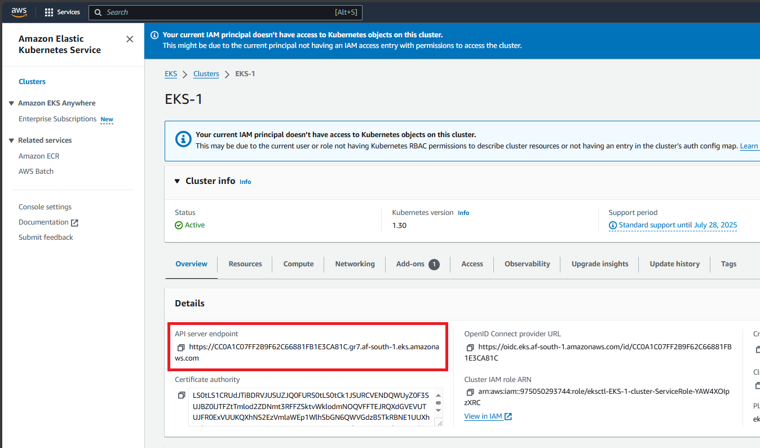Go to Amazon ECR link

pyautogui.click(x=39, y=156)
